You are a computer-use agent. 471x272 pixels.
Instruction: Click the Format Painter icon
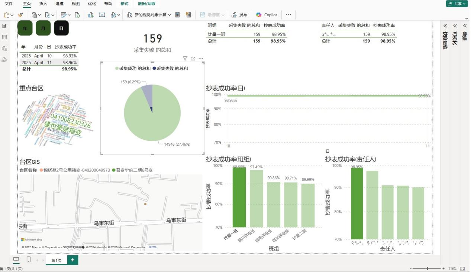pyautogui.click(x=20, y=15)
